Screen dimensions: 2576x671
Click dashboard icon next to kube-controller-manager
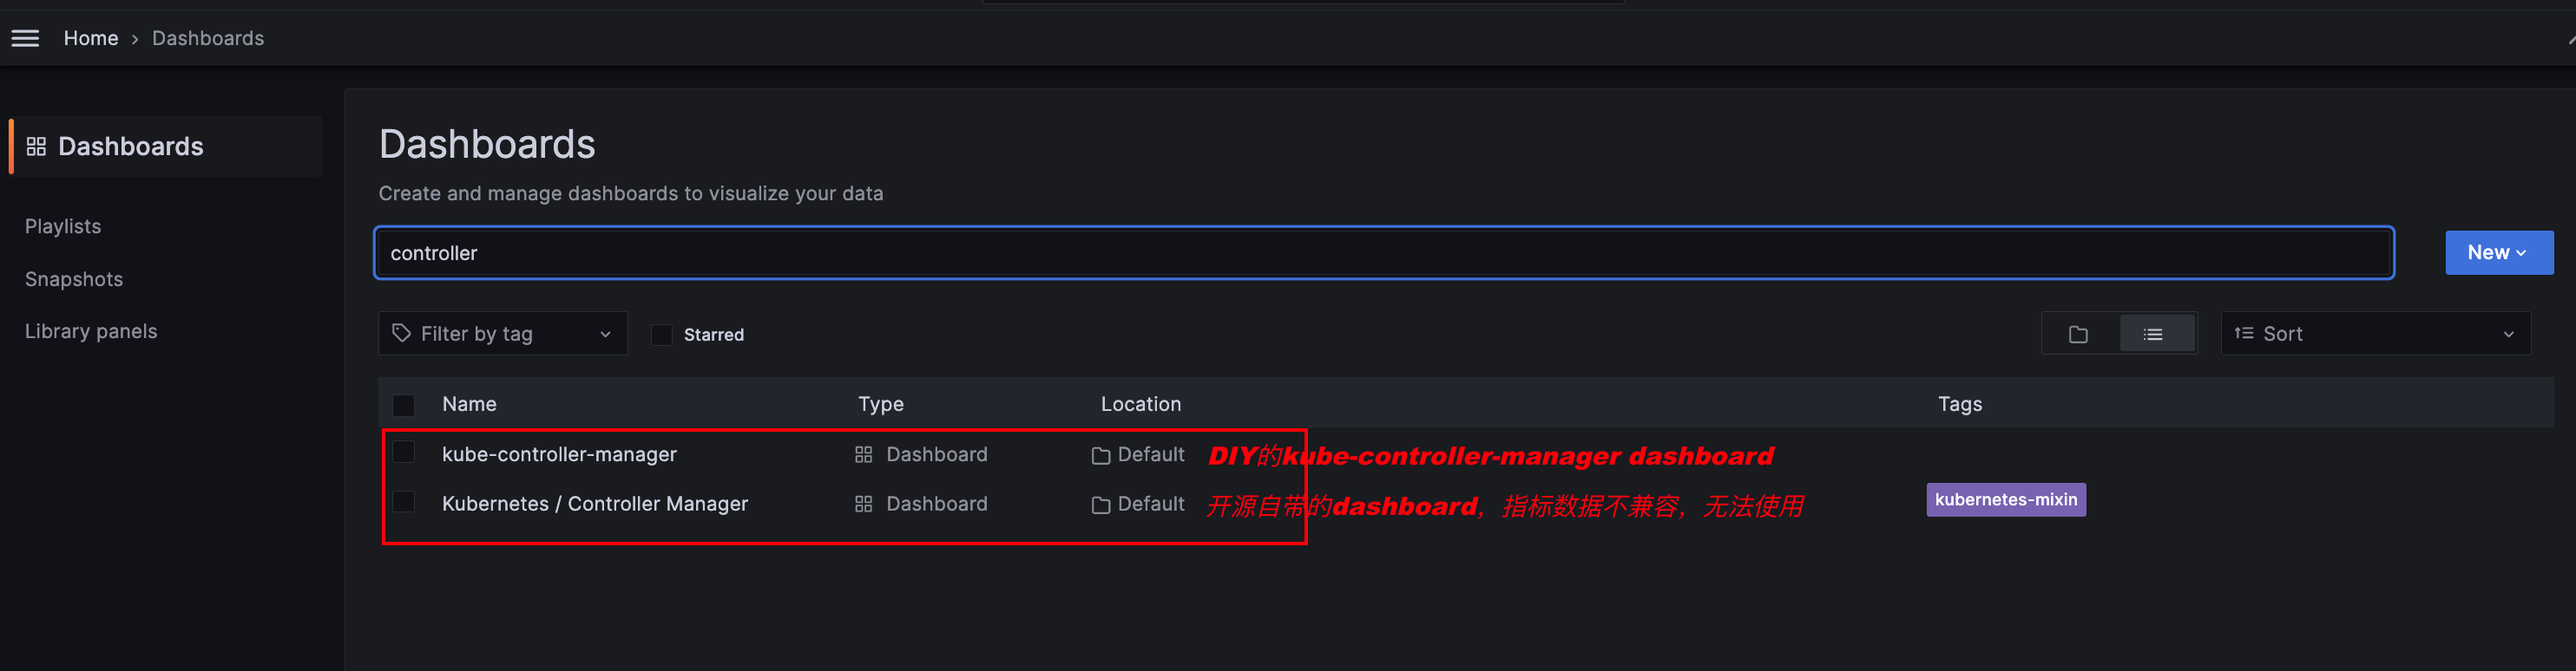point(863,455)
